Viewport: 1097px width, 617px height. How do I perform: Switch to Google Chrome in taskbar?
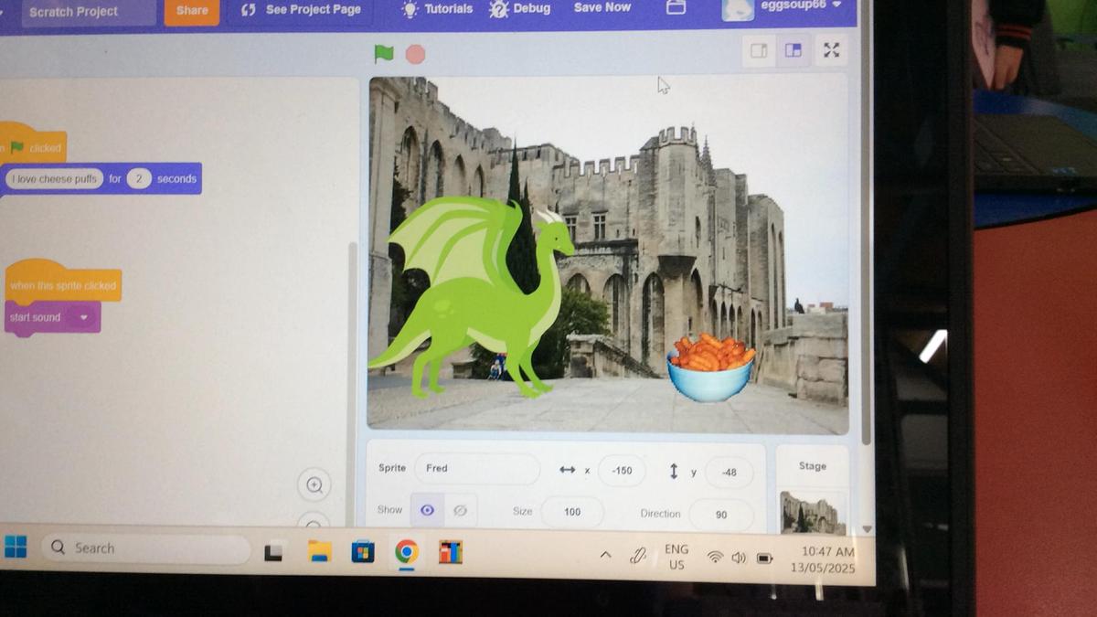click(x=407, y=552)
